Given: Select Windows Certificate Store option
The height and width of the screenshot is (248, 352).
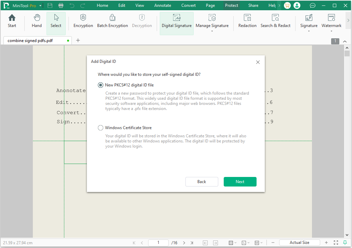Looking at the screenshot, I should point(101,128).
